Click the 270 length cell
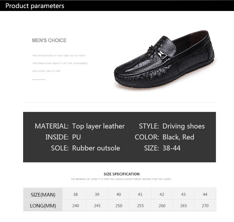 pyautogui.click(x=205, y=206)
